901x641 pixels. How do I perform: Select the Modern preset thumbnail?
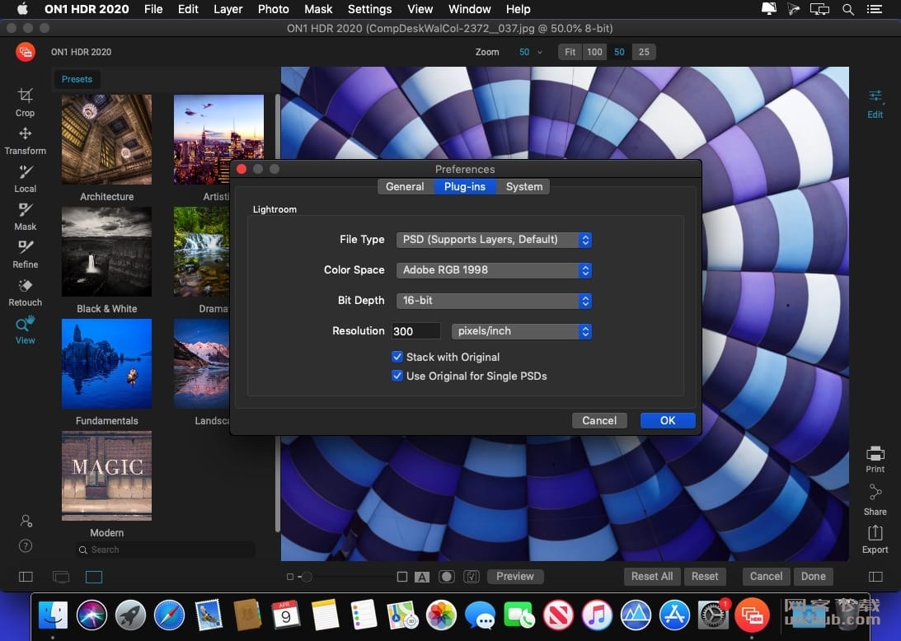(x=107, y=475)
